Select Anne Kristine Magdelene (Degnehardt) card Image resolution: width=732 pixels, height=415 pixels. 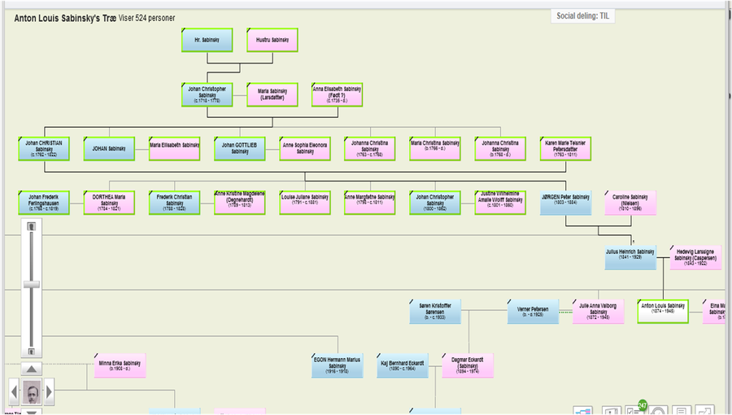(x=239, y=203)
